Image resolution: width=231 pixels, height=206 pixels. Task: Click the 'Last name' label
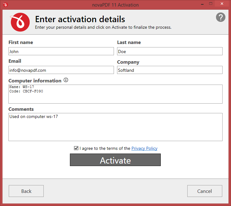[x=129, y=42]
